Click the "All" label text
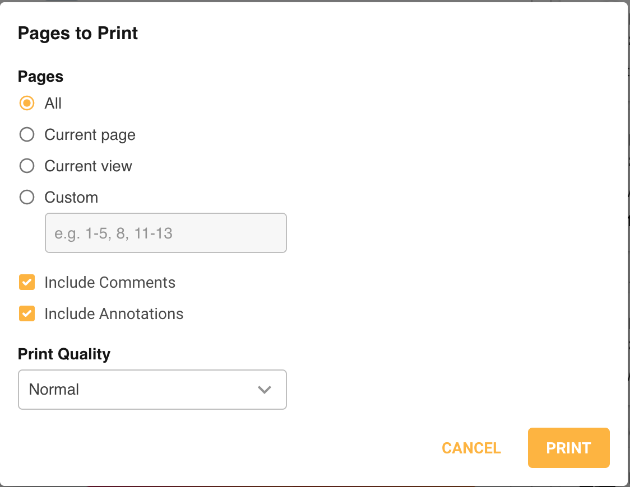The width and height of the screenshot is (630, 487). point(53,104)
